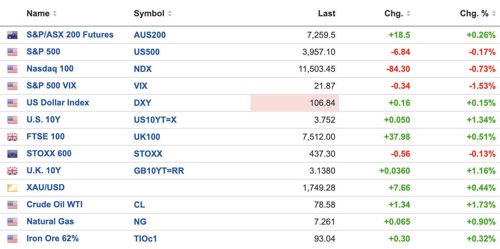Click the US flag icon next to Iron Ore 62%
This screenshot has height=249, width=500.
tap(12, 239)
